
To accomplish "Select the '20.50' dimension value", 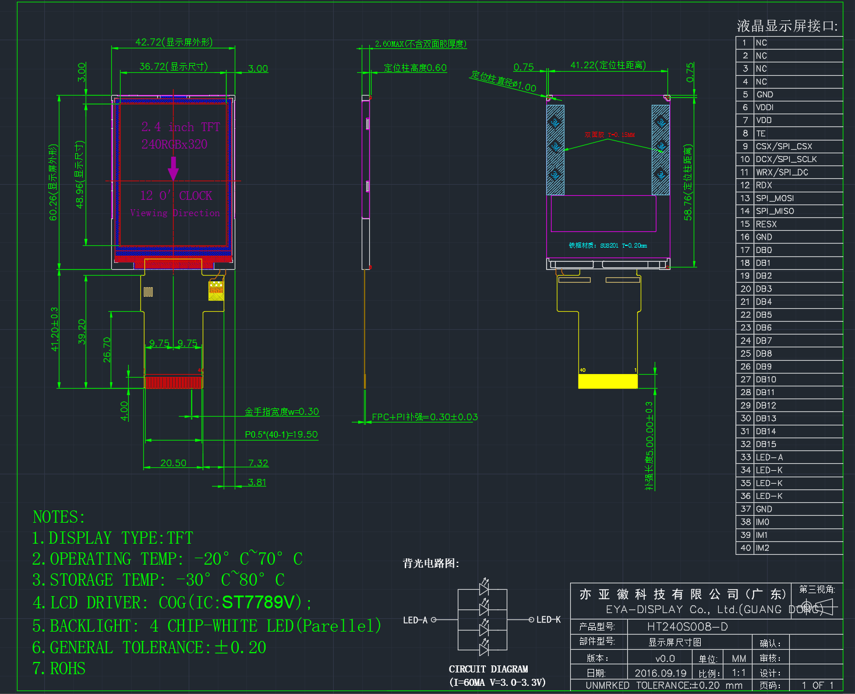I will click(174, 463).
